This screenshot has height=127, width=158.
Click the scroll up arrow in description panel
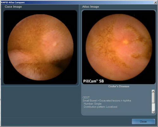153,91
